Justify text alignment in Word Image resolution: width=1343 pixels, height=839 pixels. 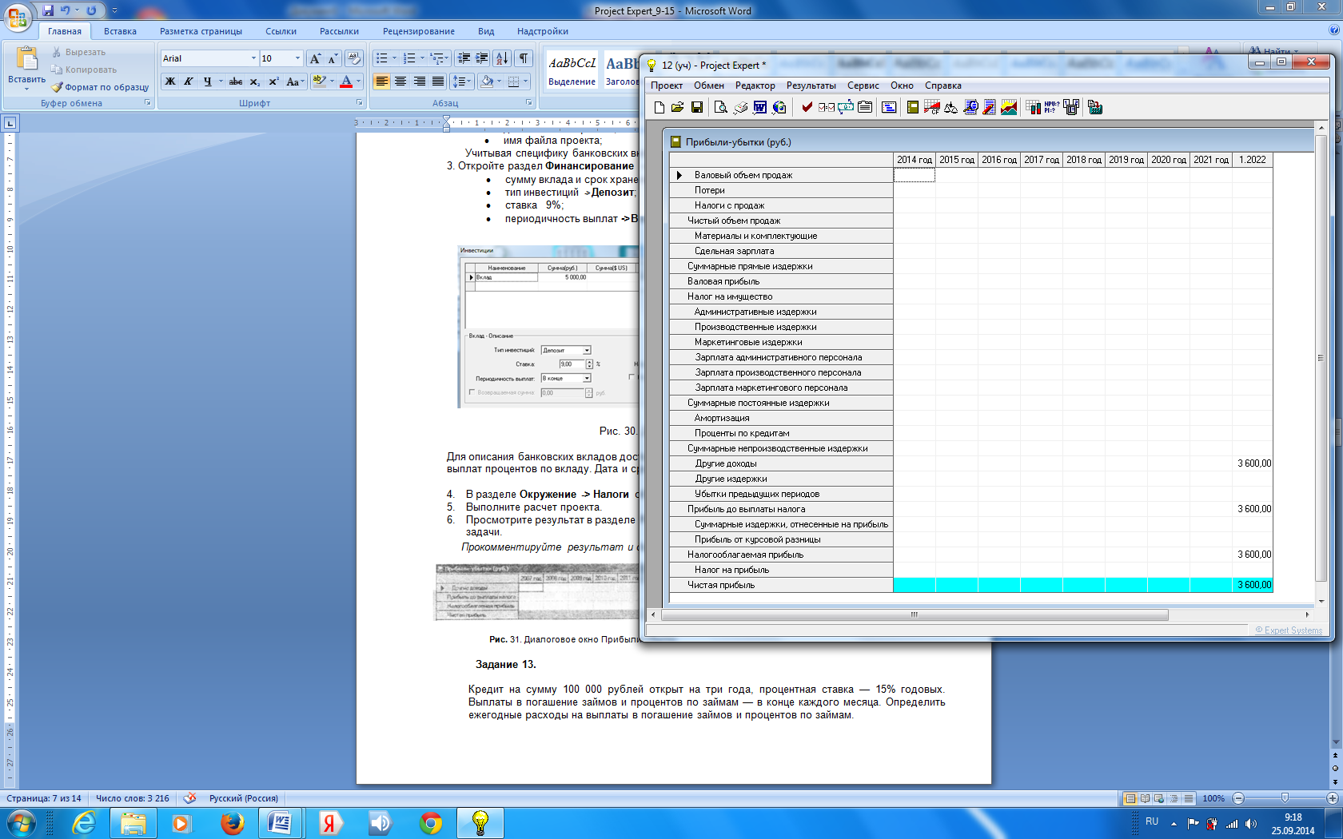click(x=438, y=82)
